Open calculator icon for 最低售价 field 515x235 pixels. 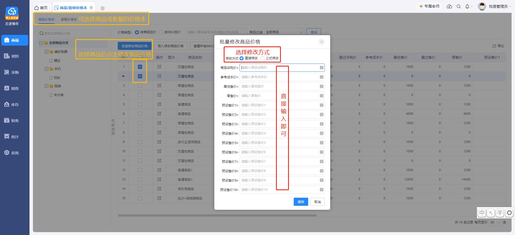322,86
